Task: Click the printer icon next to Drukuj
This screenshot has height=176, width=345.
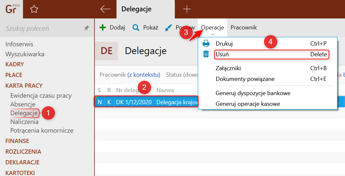Action: tap(206, 43)
